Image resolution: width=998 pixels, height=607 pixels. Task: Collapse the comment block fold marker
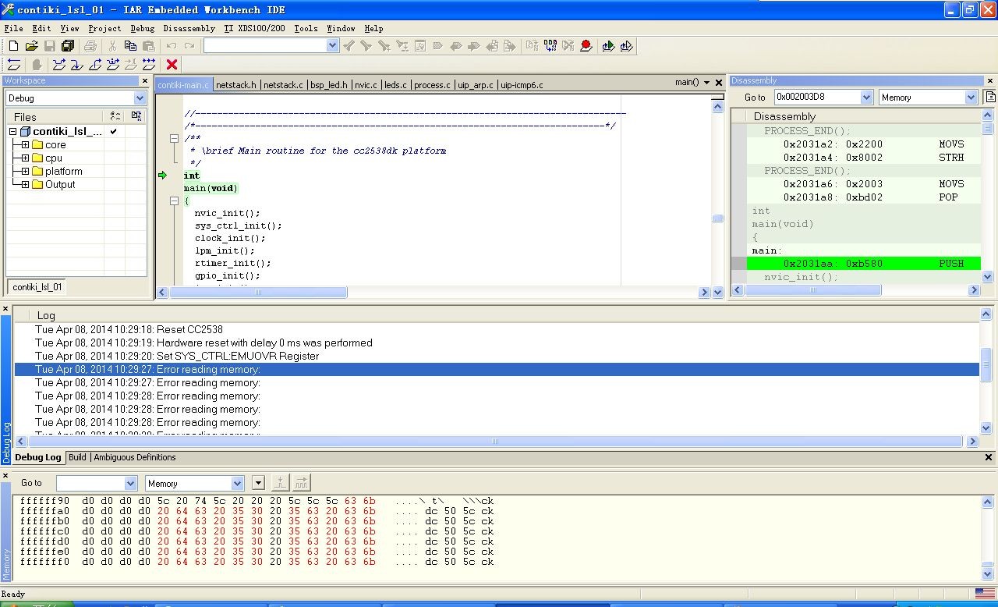[175, 138]
